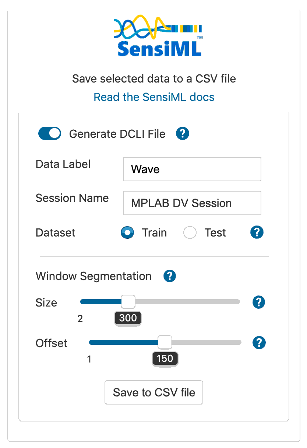Click the Size slider handle

coord(128,302)
